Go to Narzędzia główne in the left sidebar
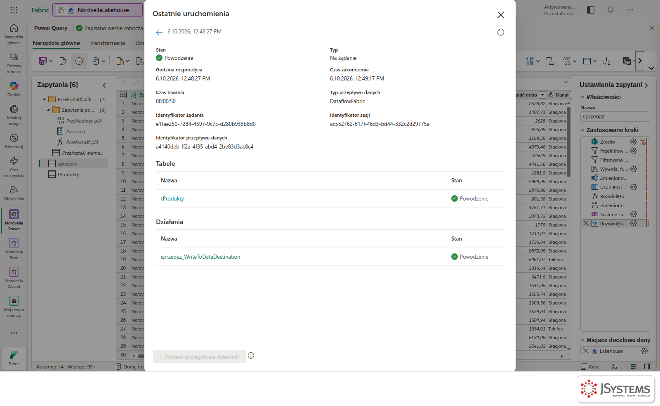 [x=14, y=34]
